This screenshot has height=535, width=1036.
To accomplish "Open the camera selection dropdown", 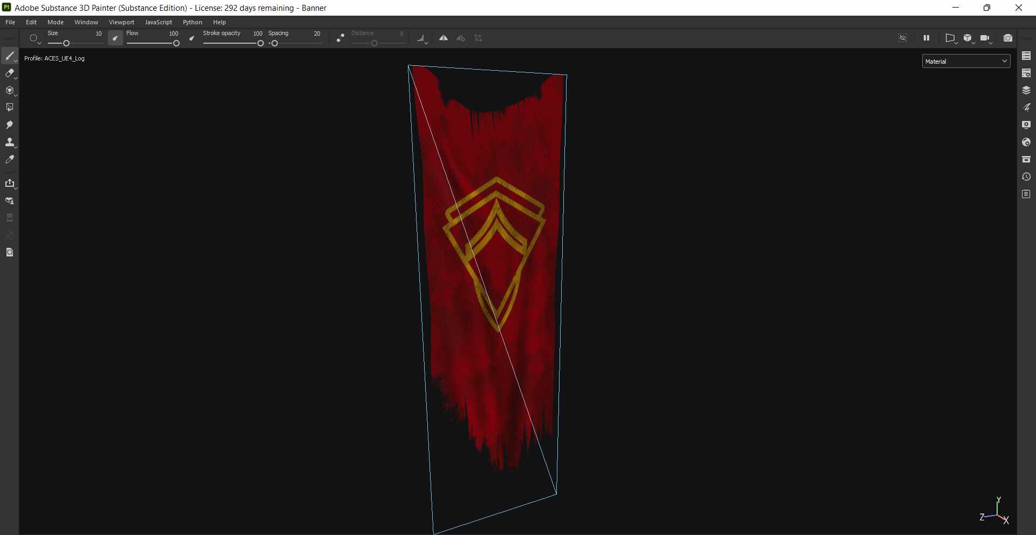I will (x=986, y=38).
